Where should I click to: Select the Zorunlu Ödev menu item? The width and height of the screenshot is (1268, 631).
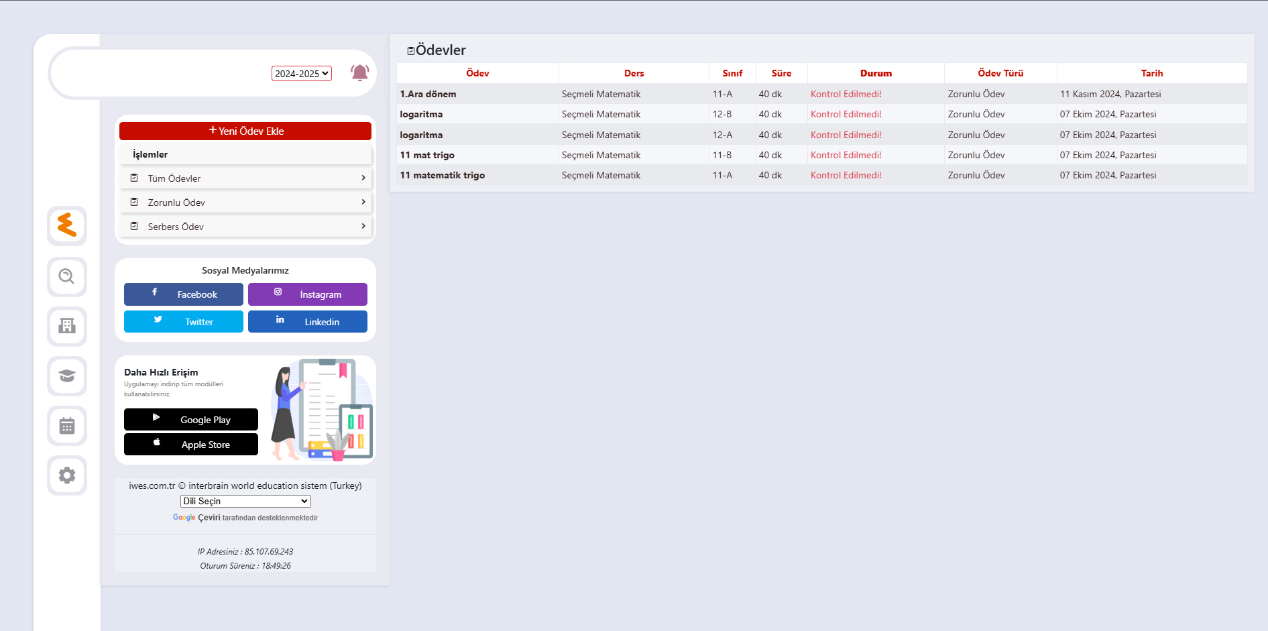[245, 202]
